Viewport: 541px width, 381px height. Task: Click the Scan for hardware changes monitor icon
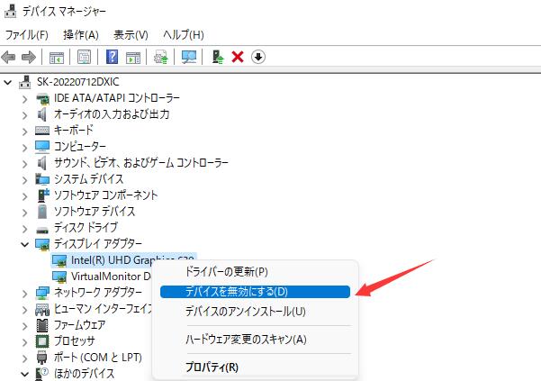pyautogui.click(x=189, y=57)
